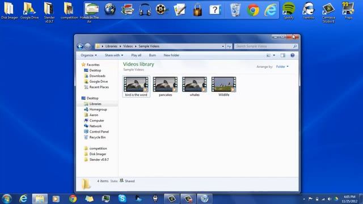Image resolution: width=363 pixels, height=204 pixels.
Task: Open the Slender v0.9.7 desktop folder
Action: click(49, 12)
